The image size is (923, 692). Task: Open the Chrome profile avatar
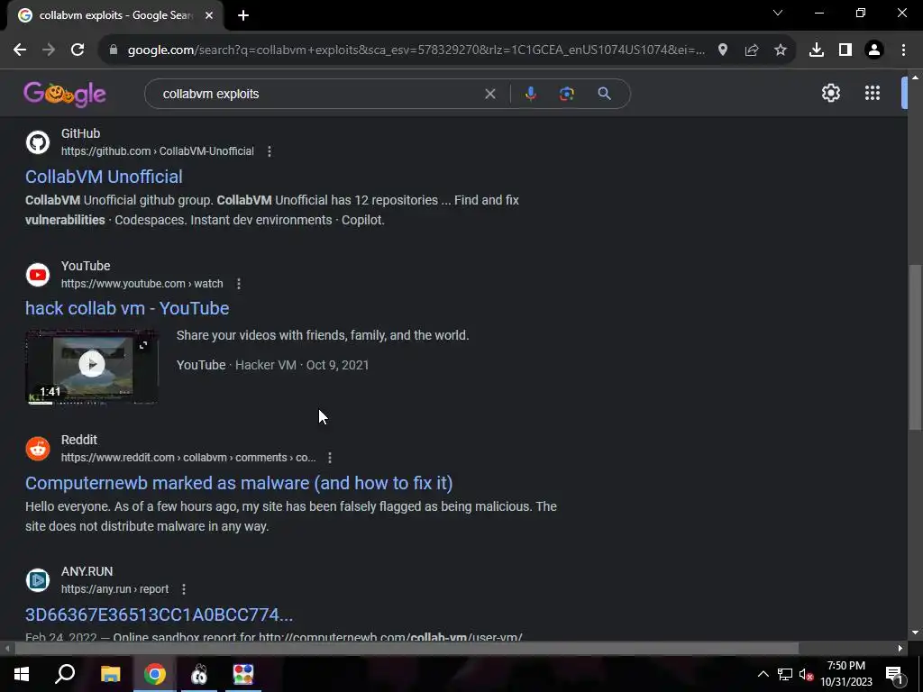[874, 50]
